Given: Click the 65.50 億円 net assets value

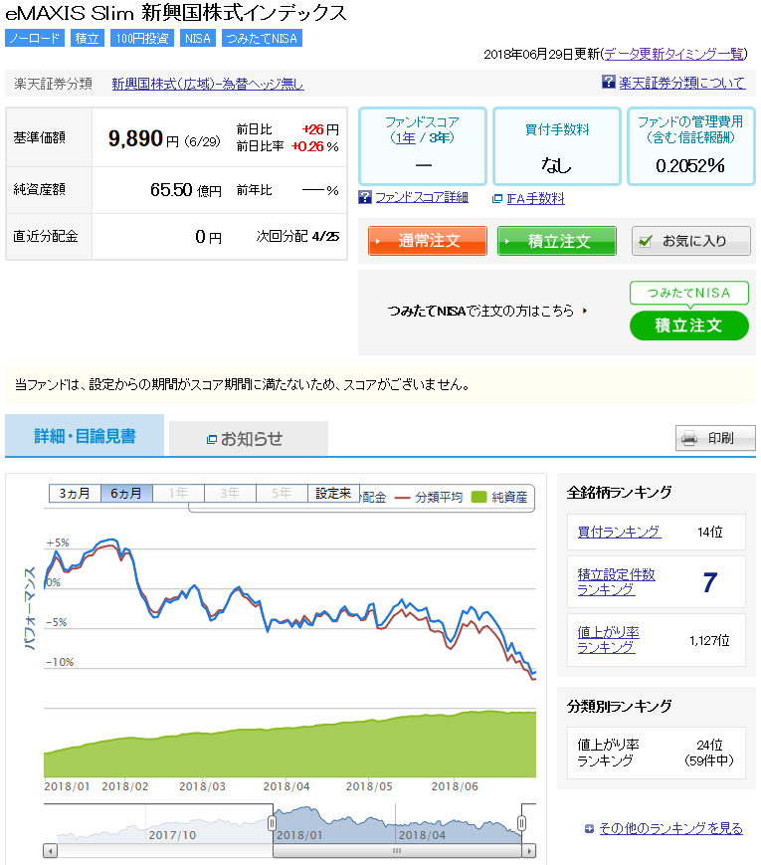Looking at the screenshot, I should point(186,190).
